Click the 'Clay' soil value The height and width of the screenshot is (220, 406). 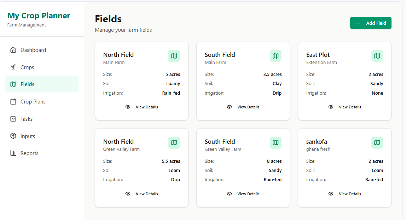(277, 84)
